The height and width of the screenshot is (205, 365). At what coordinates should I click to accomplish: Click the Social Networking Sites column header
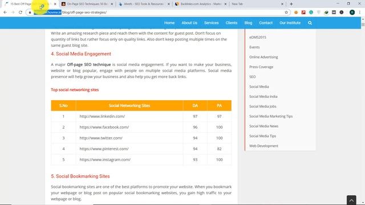tap(129, 105)
